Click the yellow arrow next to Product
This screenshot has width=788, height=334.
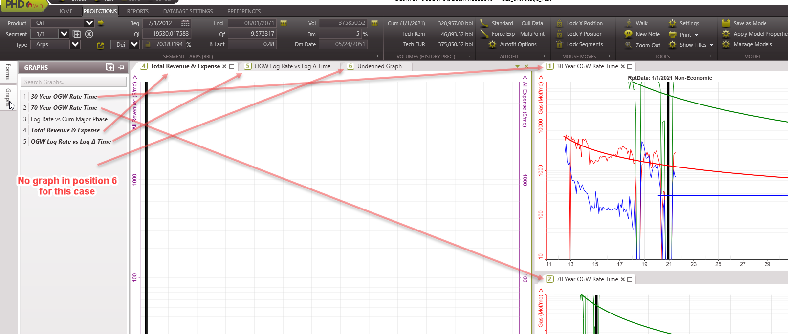coord(101,23)
